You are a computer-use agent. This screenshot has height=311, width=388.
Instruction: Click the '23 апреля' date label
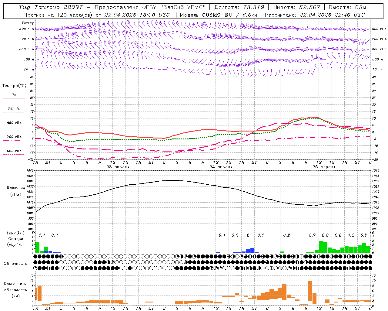pyautogui.click(x=118, y=167)
